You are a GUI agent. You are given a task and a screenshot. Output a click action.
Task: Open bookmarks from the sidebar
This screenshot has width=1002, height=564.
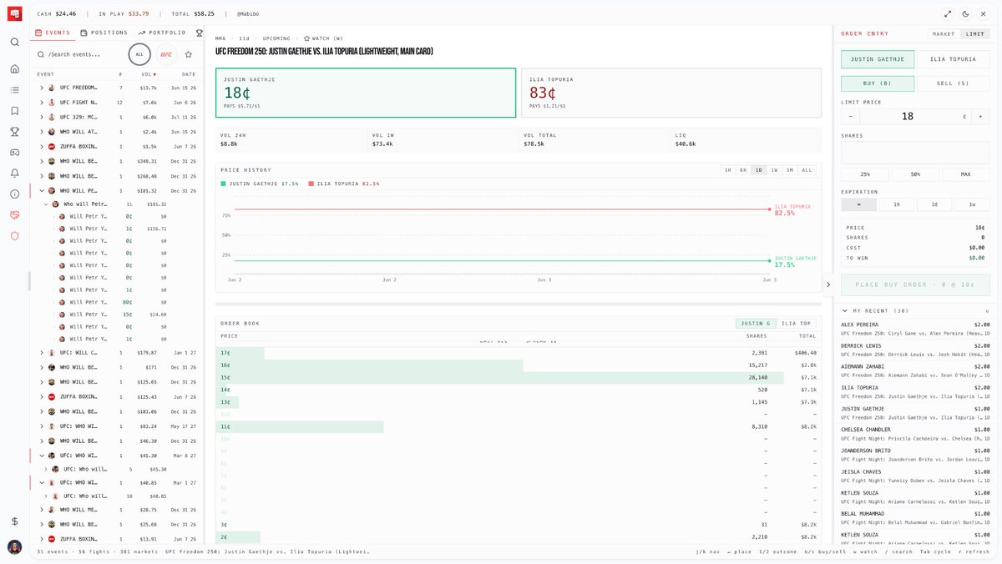pos(15,111)
